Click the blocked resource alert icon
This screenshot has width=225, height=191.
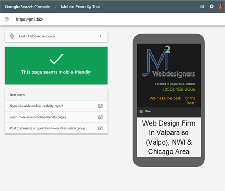tap(12, 36)
